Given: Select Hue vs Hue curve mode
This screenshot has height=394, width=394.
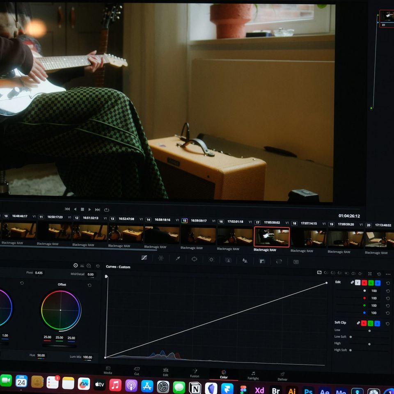Looking at the screenshot, I should [326, 273].
